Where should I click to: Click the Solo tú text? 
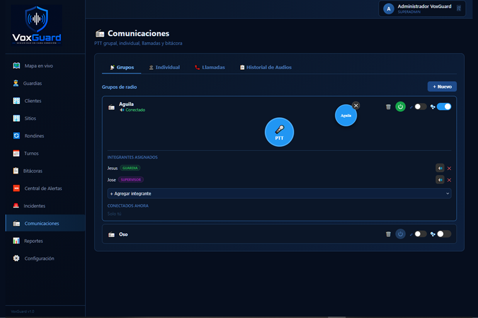point(114,213)
